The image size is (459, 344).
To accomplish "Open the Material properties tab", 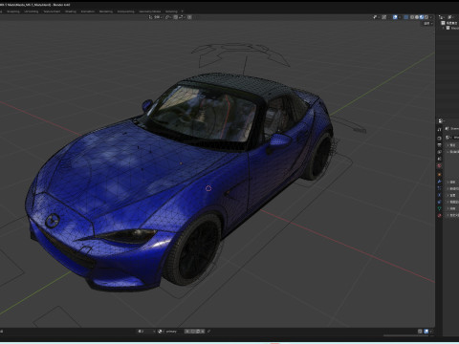I will coord(439,215).
